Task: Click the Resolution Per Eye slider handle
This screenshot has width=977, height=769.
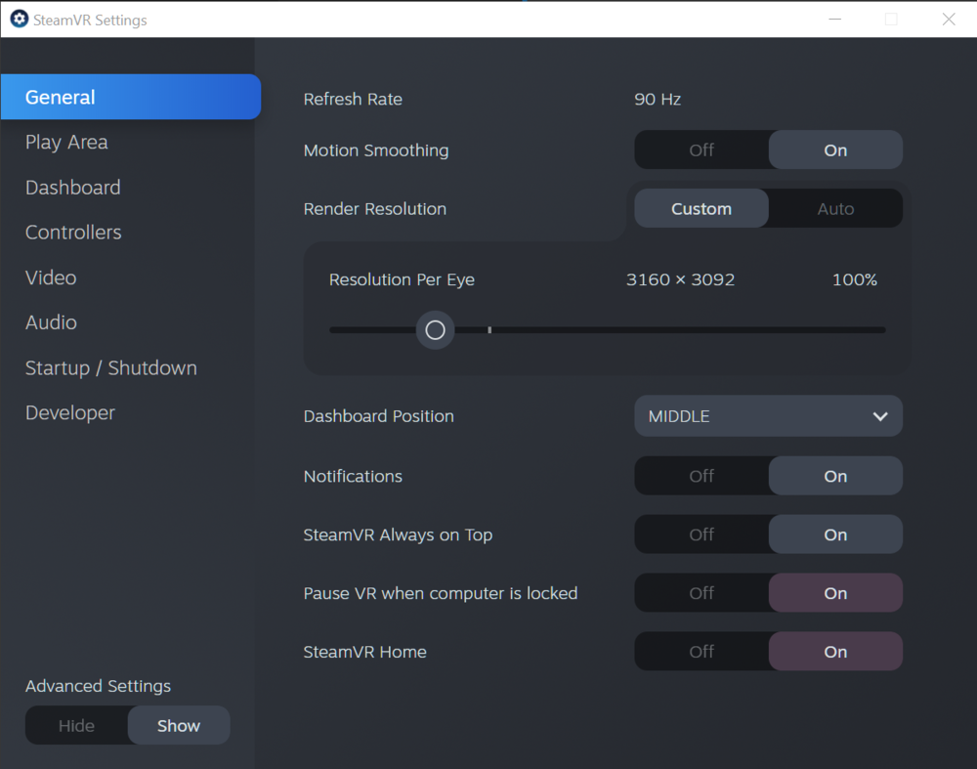Action: [435, 330]
